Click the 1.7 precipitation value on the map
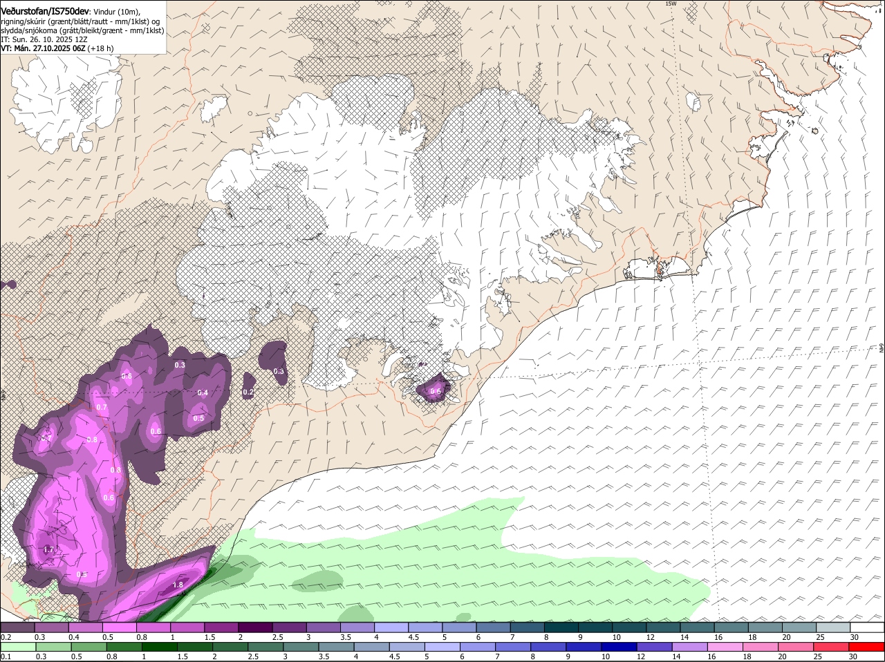This screenshot has height=662, width=885. coord(48,549)
